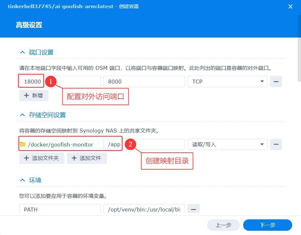Select the container port field showing 8000
Image resolution: width=301 pixels, height=235 pixels.
(x=144, y=81)
